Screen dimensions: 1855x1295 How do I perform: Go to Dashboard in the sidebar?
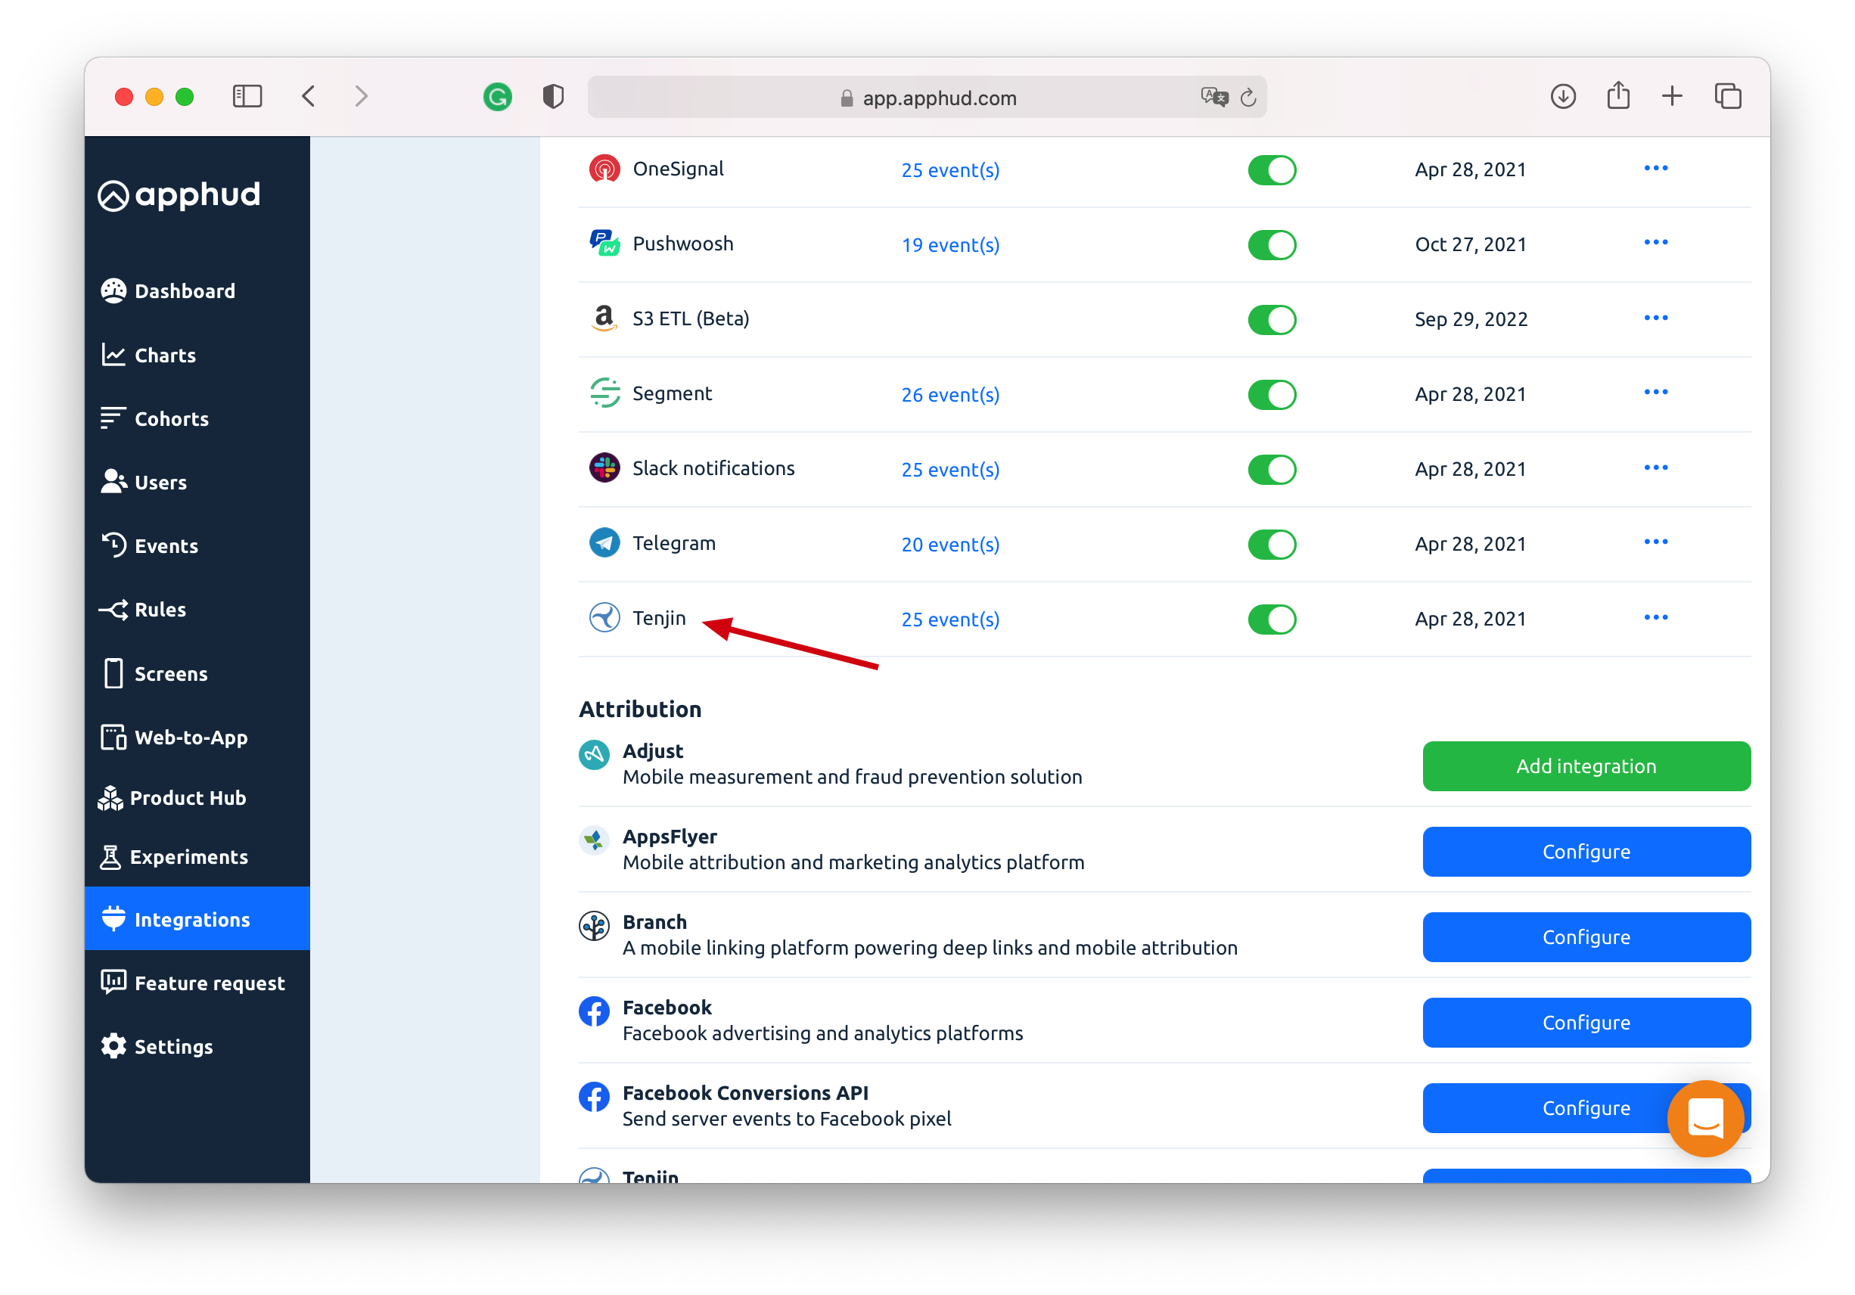184,290
